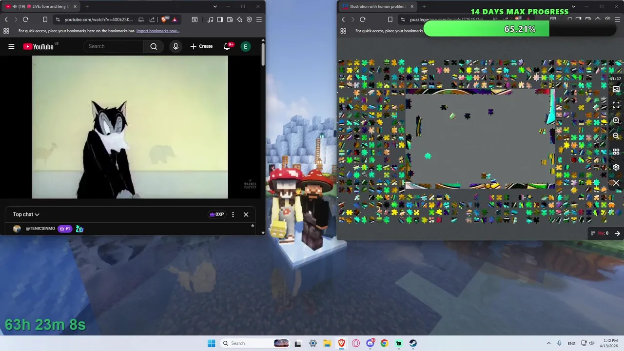Screen dimensions: 624x351
Task: Open the Brave Wallet icon in YouTube window
Action: (230, 19)
